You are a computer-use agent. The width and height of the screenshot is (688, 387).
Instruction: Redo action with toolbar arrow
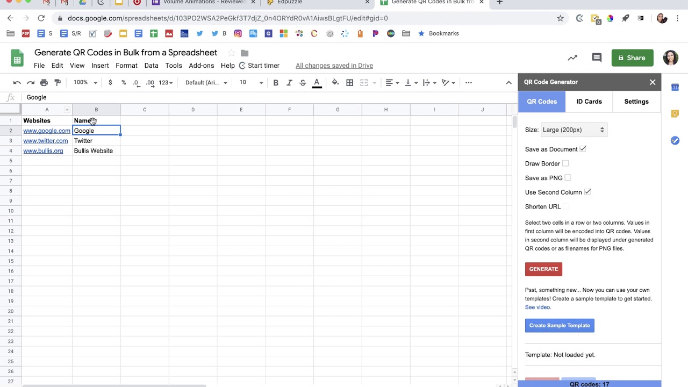[x=31, y=83]
